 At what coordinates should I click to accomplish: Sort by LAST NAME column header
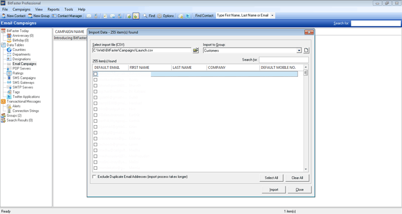coord(189,68)
